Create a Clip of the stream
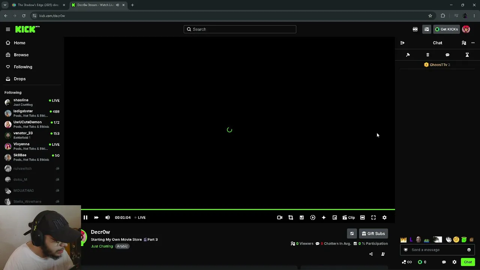Screen dimensions: 480x270 [349, 217]
